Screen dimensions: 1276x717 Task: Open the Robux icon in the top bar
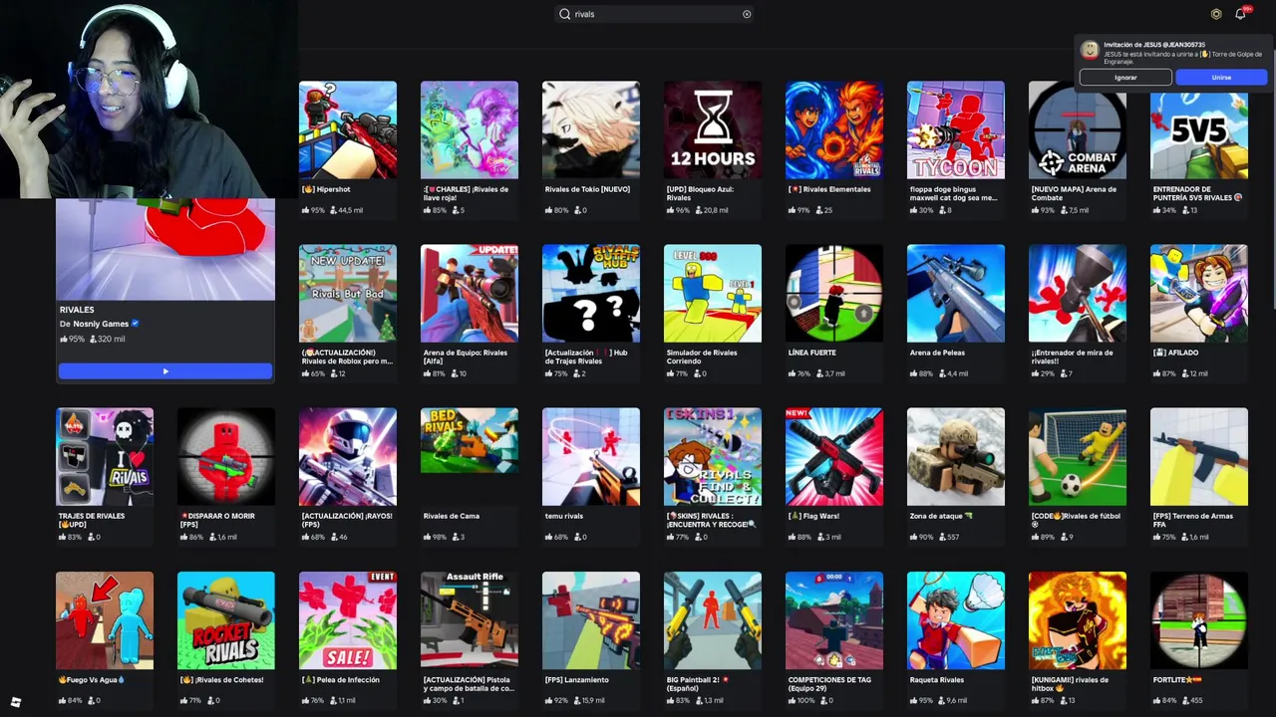[x=1216, y=14]
